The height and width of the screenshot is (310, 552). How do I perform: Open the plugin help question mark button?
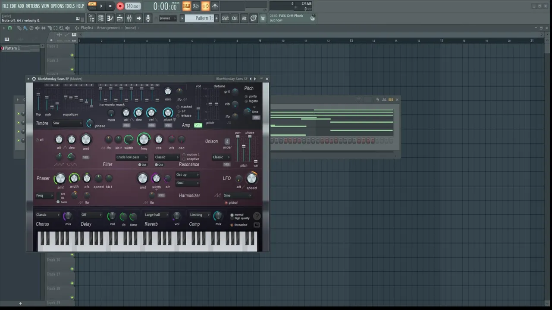point(257,216)
